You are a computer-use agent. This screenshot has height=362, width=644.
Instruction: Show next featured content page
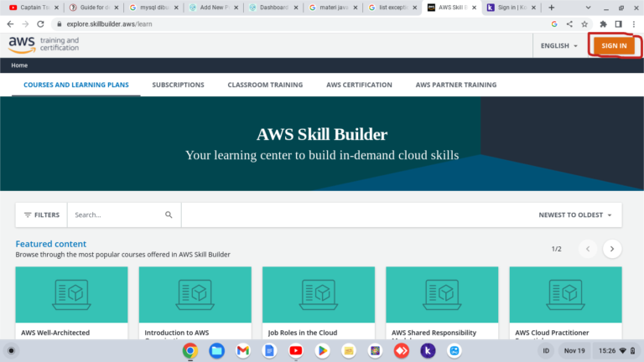click(612, 249)
